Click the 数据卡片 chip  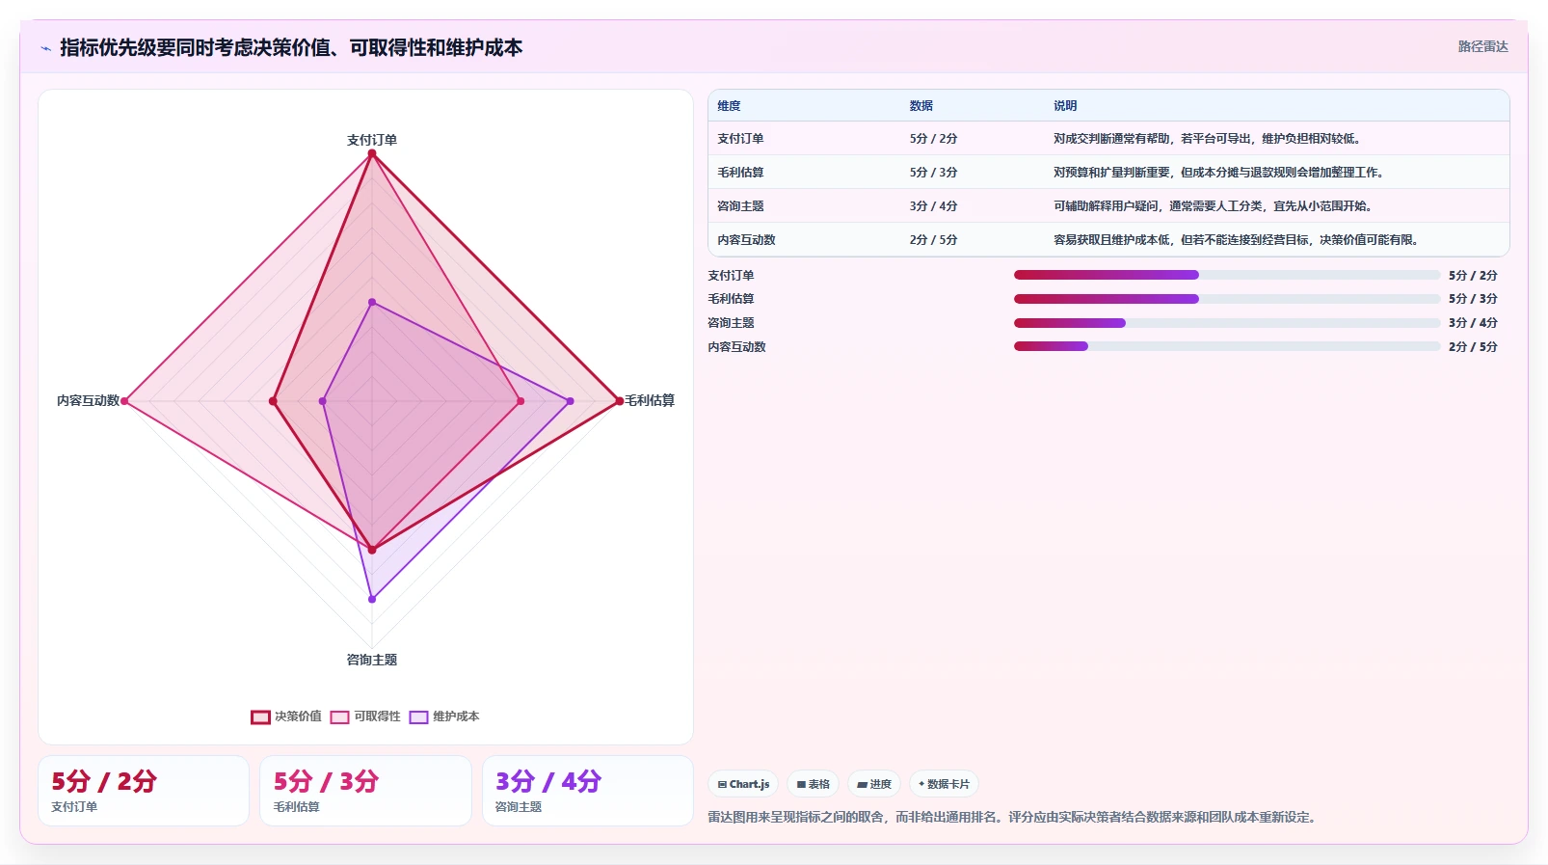[944, 784]
